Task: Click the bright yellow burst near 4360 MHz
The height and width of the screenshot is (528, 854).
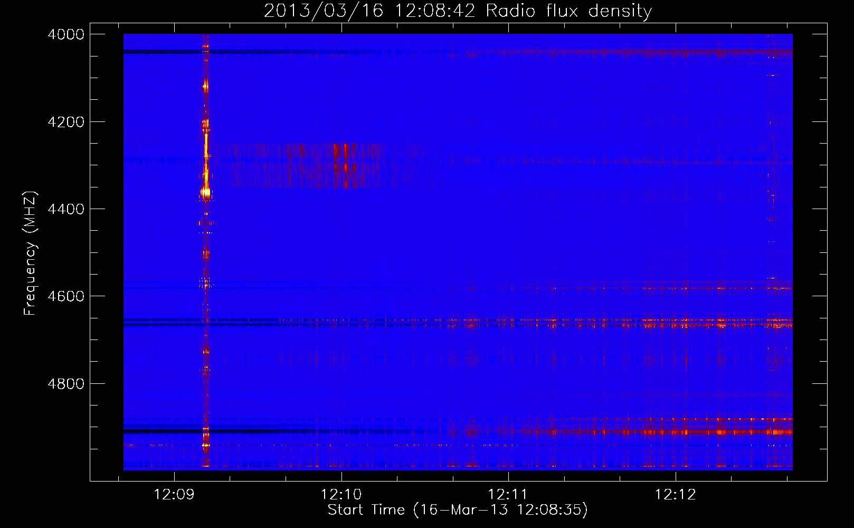Action: tap(205, 192)
